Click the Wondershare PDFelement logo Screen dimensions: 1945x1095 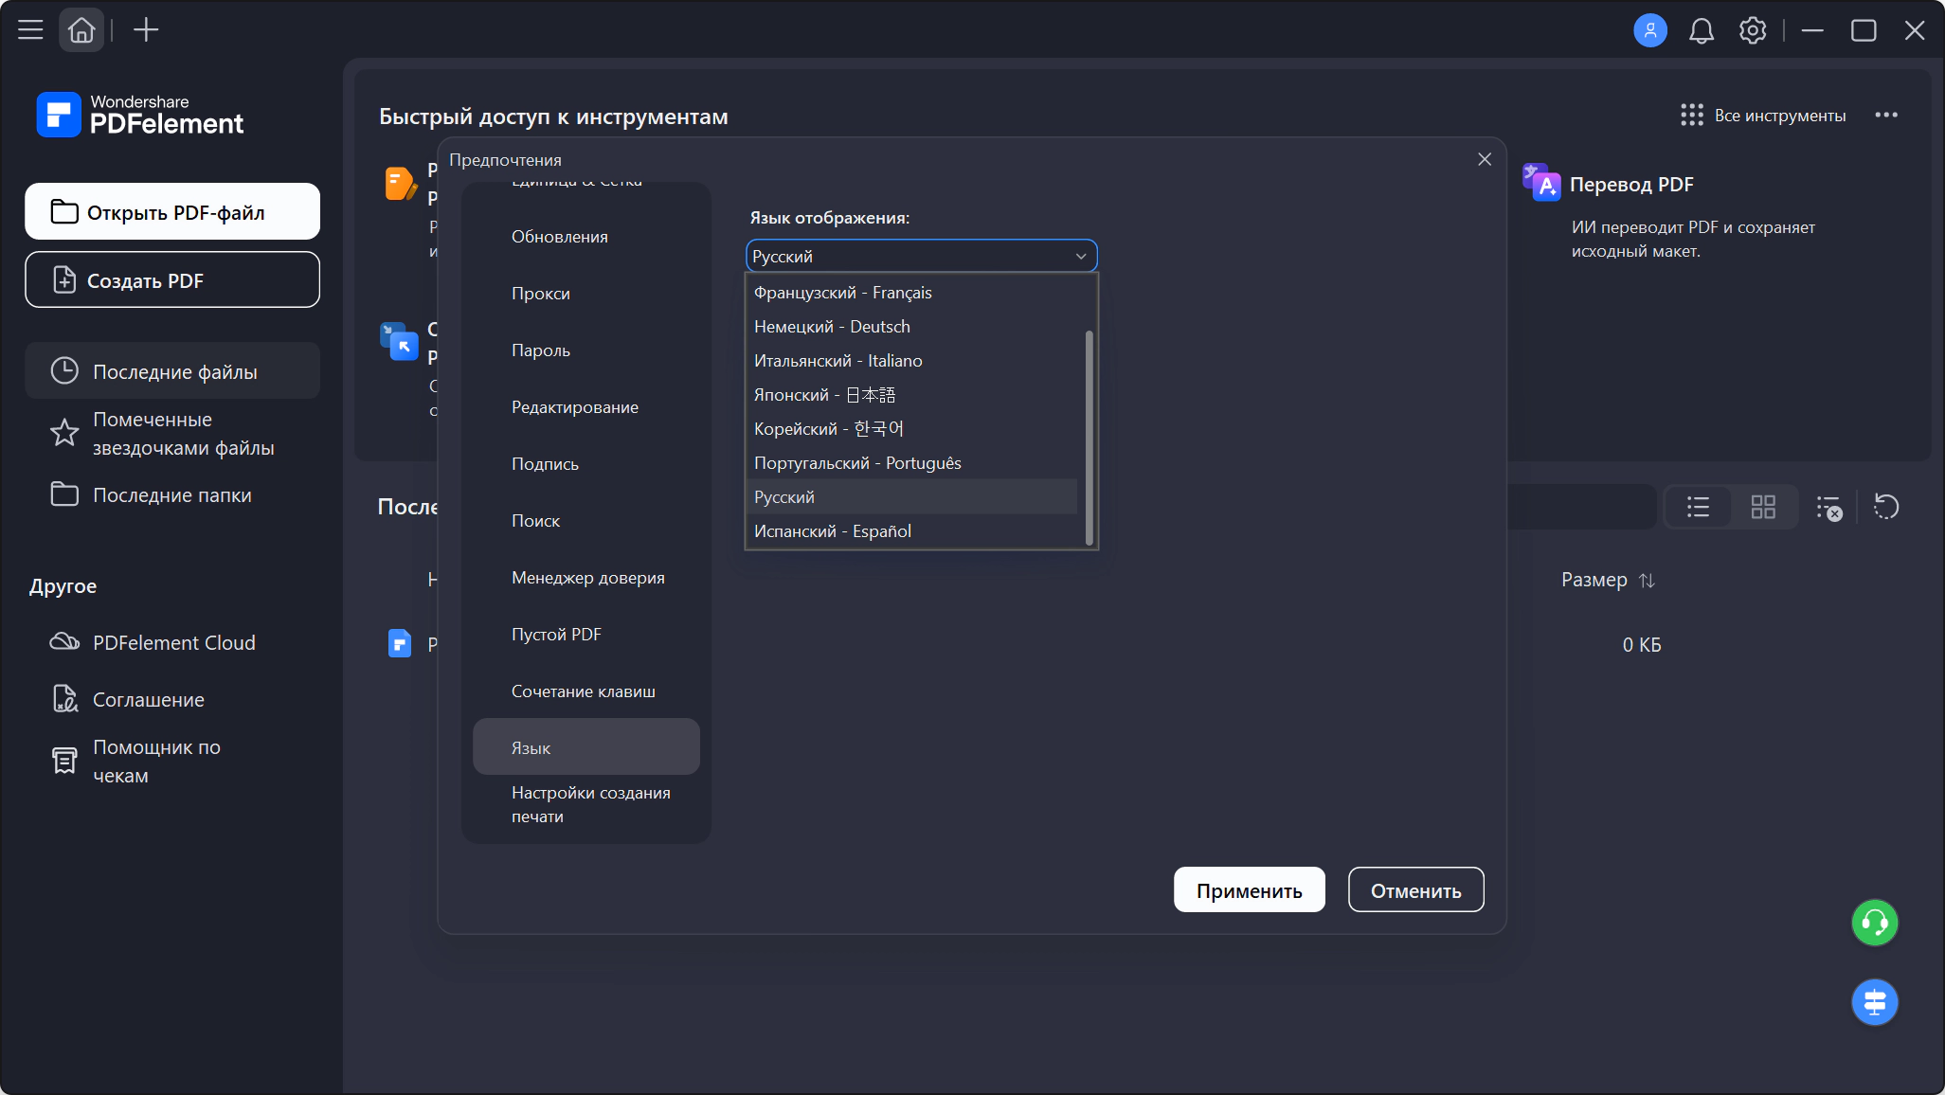[x=140, y=115]
